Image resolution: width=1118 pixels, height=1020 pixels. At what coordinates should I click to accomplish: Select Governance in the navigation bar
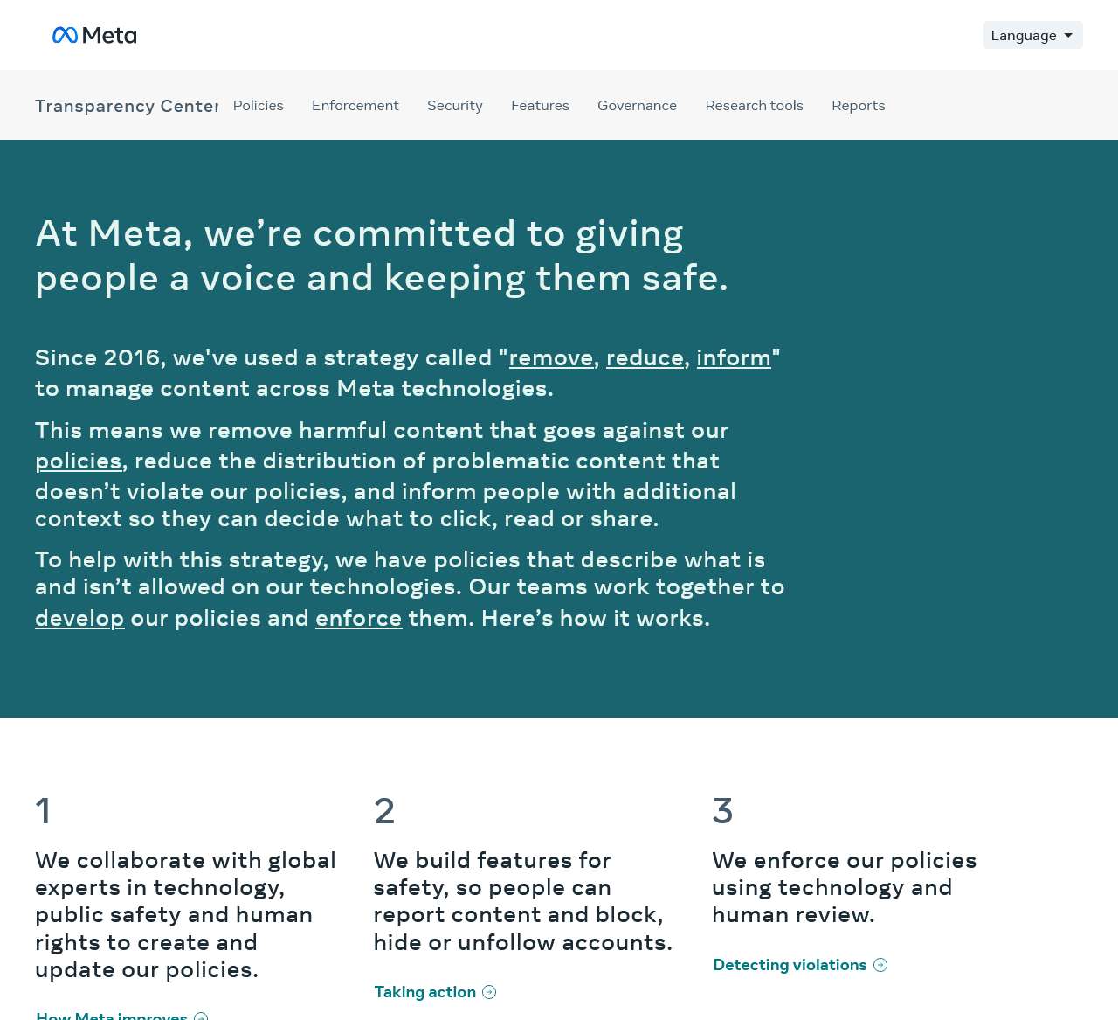pyautogui.click(x=637, y=105)
